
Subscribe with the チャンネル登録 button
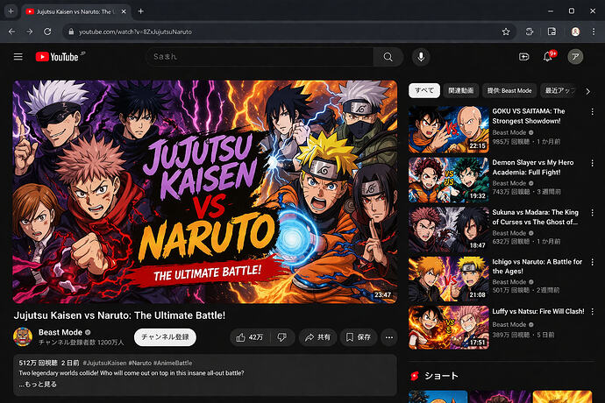[x=165, y=337]
